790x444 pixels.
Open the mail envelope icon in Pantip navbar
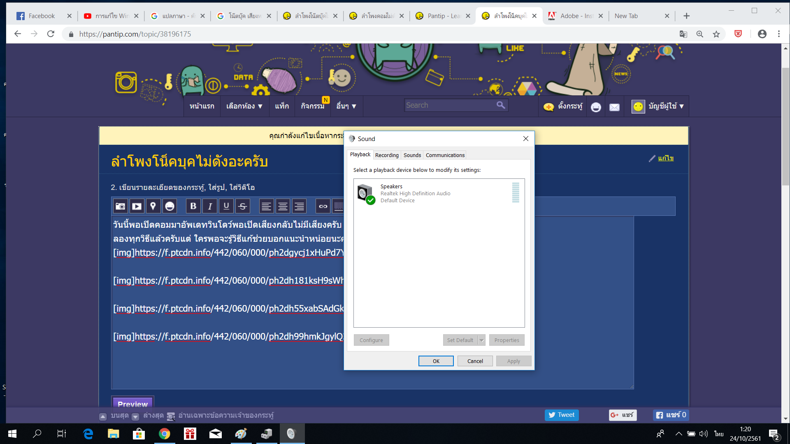614,107
